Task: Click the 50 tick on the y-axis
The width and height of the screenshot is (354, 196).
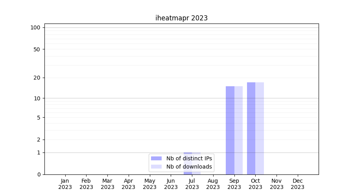Action: pyautogui.click(x=37, y=49)
